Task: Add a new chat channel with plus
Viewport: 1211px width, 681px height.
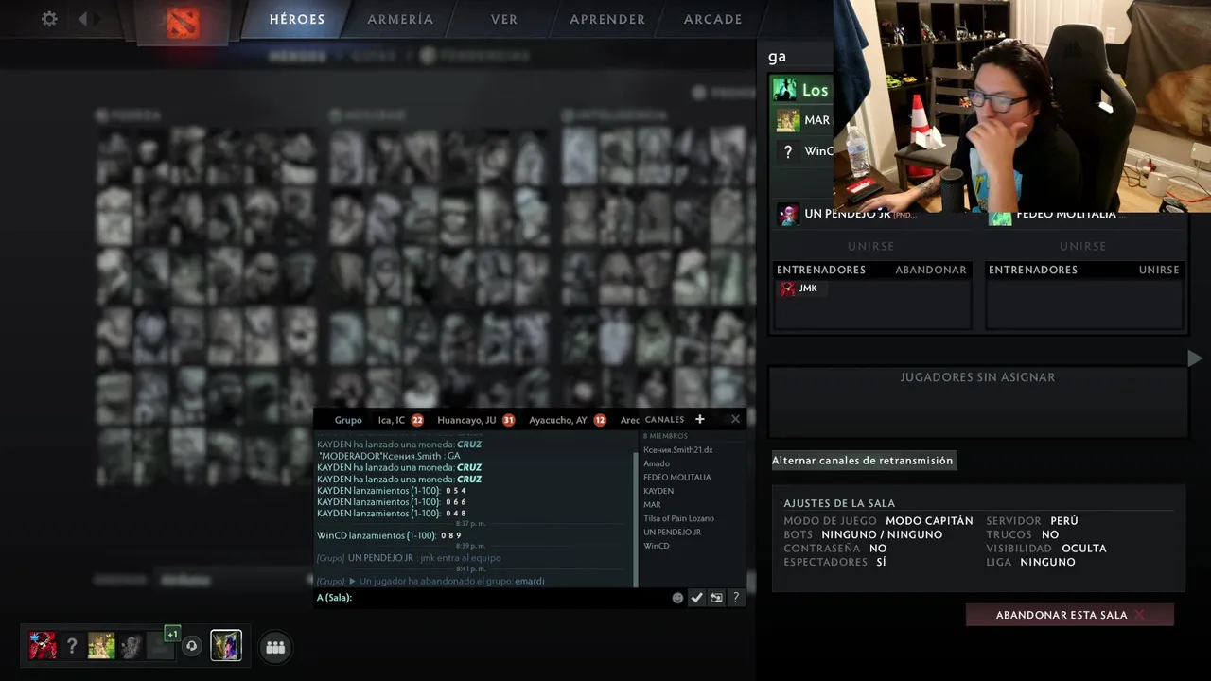Action: coord(700,419)
